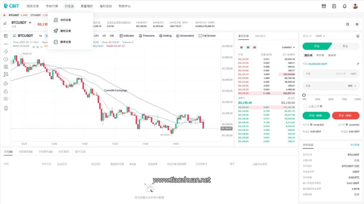Click the price (价格) input field

pyautogui.click(x=331, y=74)
